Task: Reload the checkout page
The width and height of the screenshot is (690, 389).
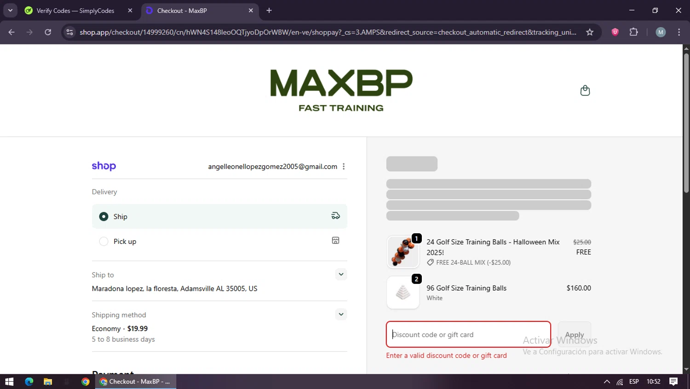Action: pos(48,32)
